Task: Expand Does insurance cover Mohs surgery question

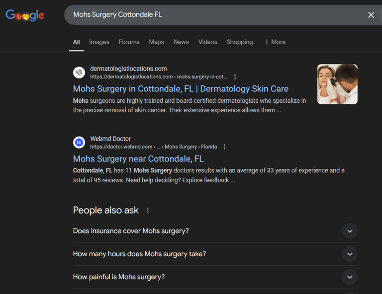Action: (215, 231)
